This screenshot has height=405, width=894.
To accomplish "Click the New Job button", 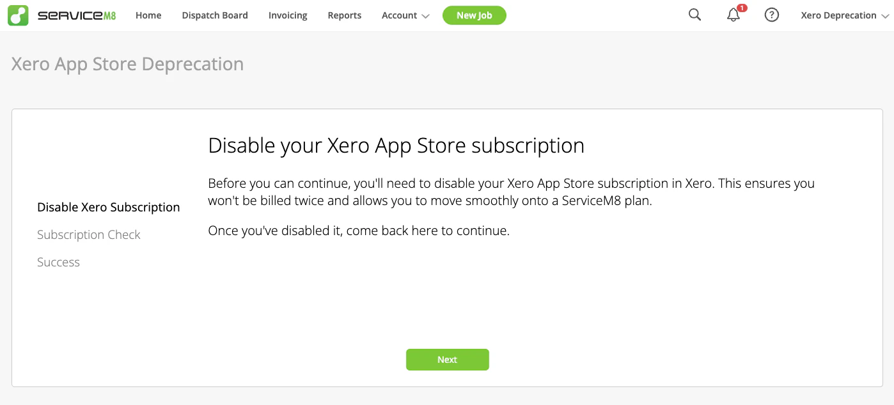I will [474, 15].
